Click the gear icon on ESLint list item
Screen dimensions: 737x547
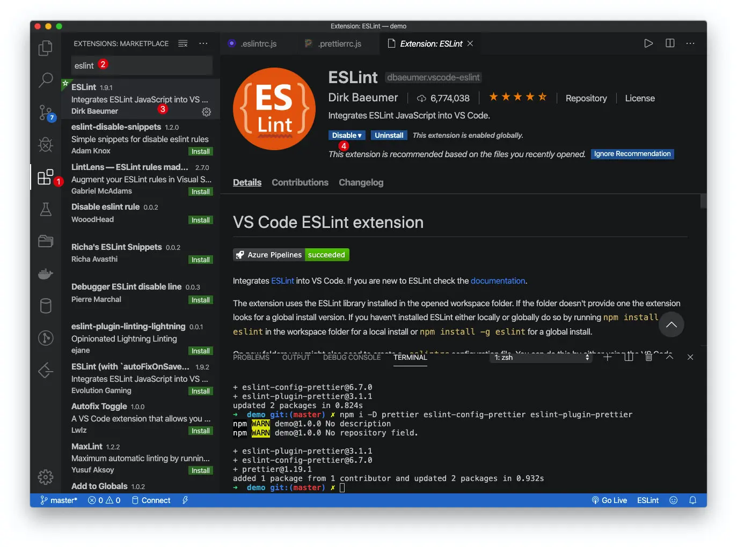206,112
